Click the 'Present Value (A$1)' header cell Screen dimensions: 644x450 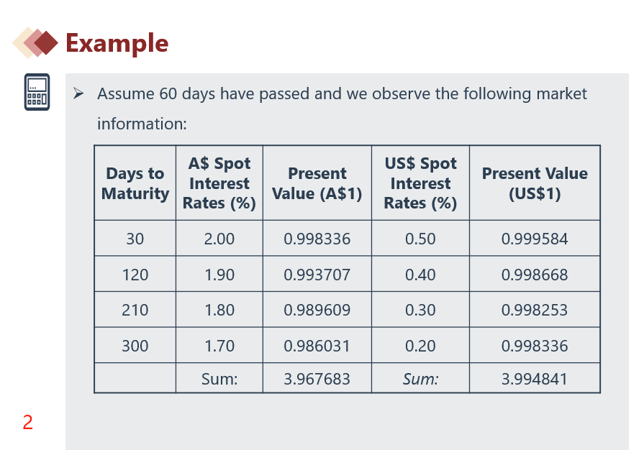tap(317, 183)
